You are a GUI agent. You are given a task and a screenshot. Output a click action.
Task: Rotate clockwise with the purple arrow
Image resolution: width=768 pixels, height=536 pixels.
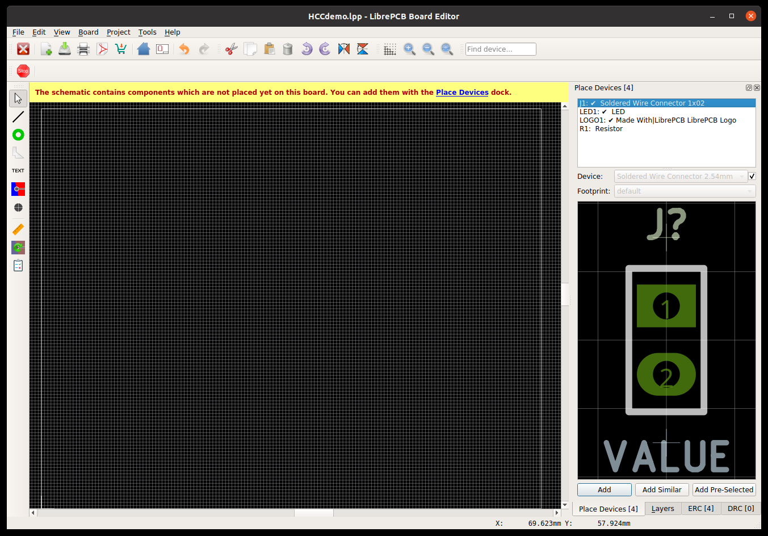point(325,49)
